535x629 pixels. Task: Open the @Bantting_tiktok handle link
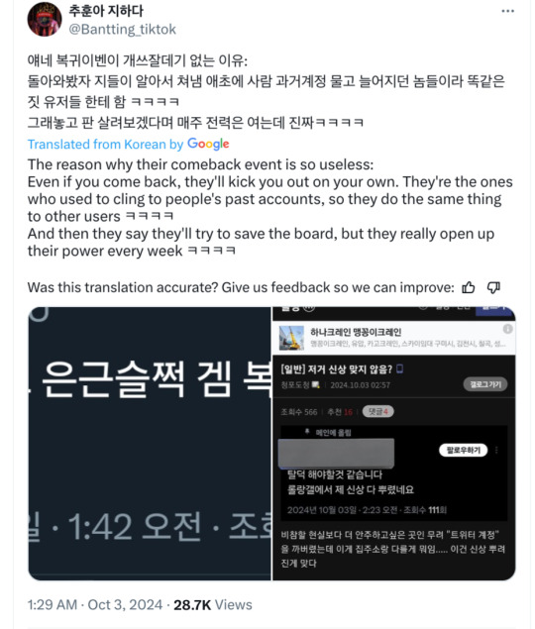(x=123, y=30)
